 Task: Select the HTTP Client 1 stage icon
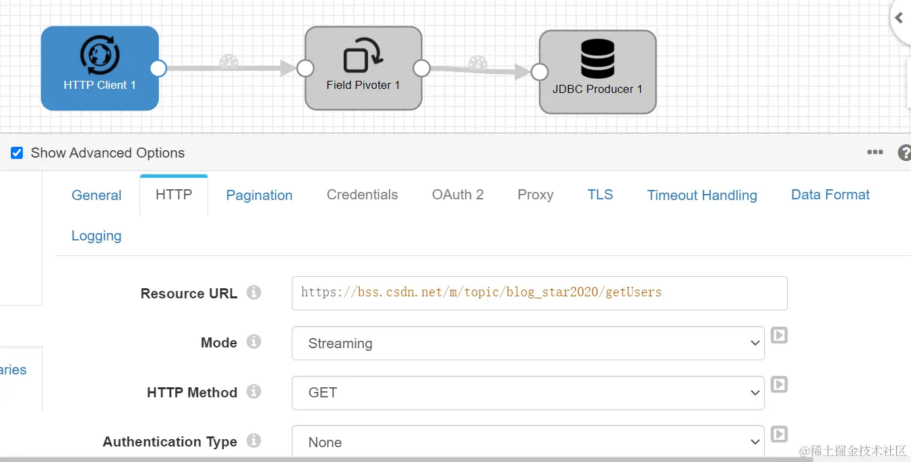100,55
